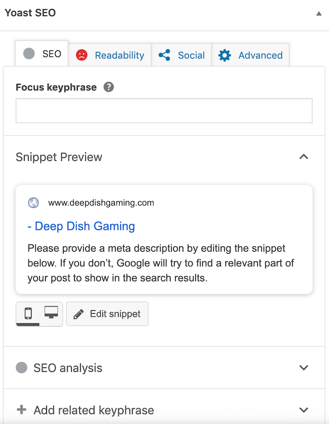329x424 pixels.
Task: Open the Social tab
Action: (x=181, y=55)
